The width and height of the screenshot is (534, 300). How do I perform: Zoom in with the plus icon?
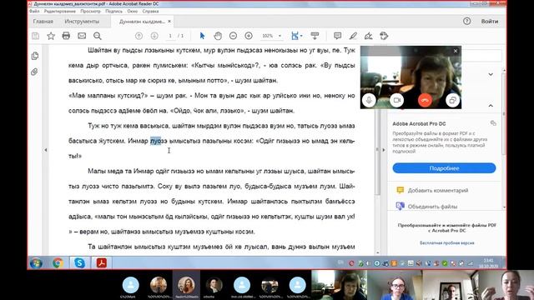click(249, 36)
